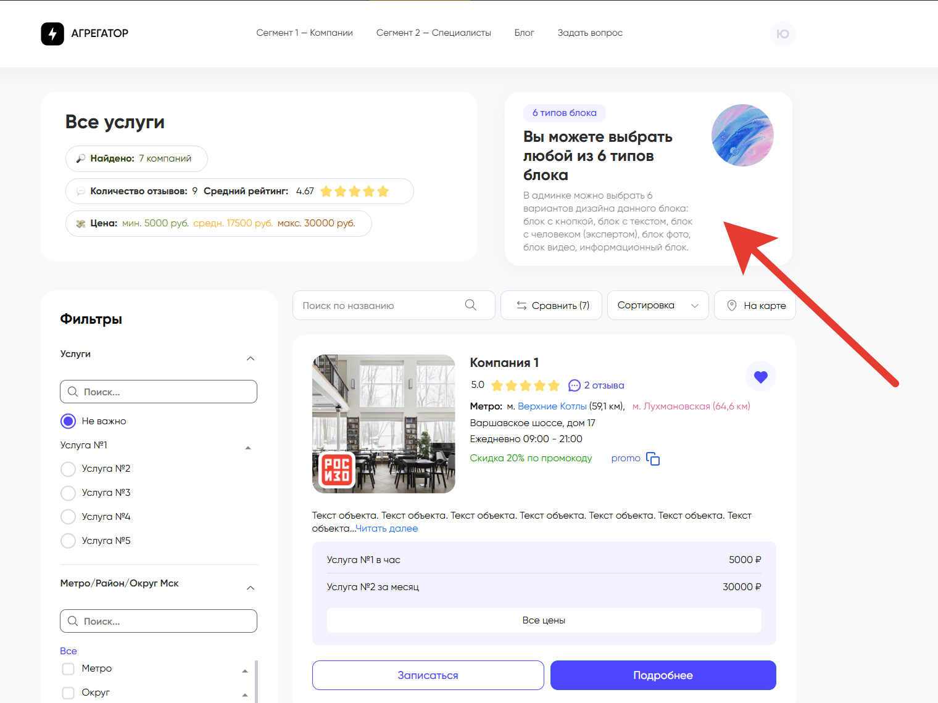Click the Читать далее link
Image resolution: width=938 pixels, height=703 pixels.
click(x=387, y=528)
